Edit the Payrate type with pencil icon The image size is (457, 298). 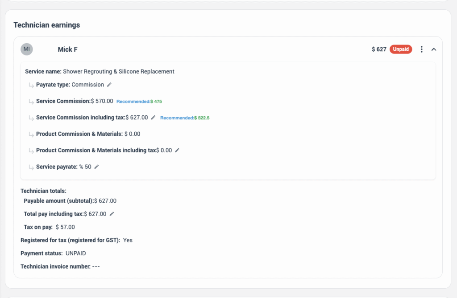click(x=109, y=85)
